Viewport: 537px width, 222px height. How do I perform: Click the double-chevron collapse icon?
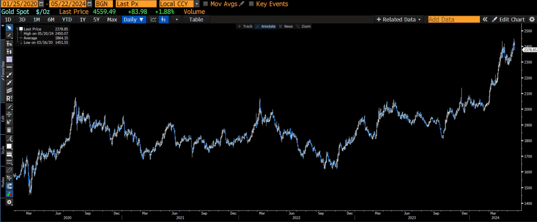[x=485, y=19]
